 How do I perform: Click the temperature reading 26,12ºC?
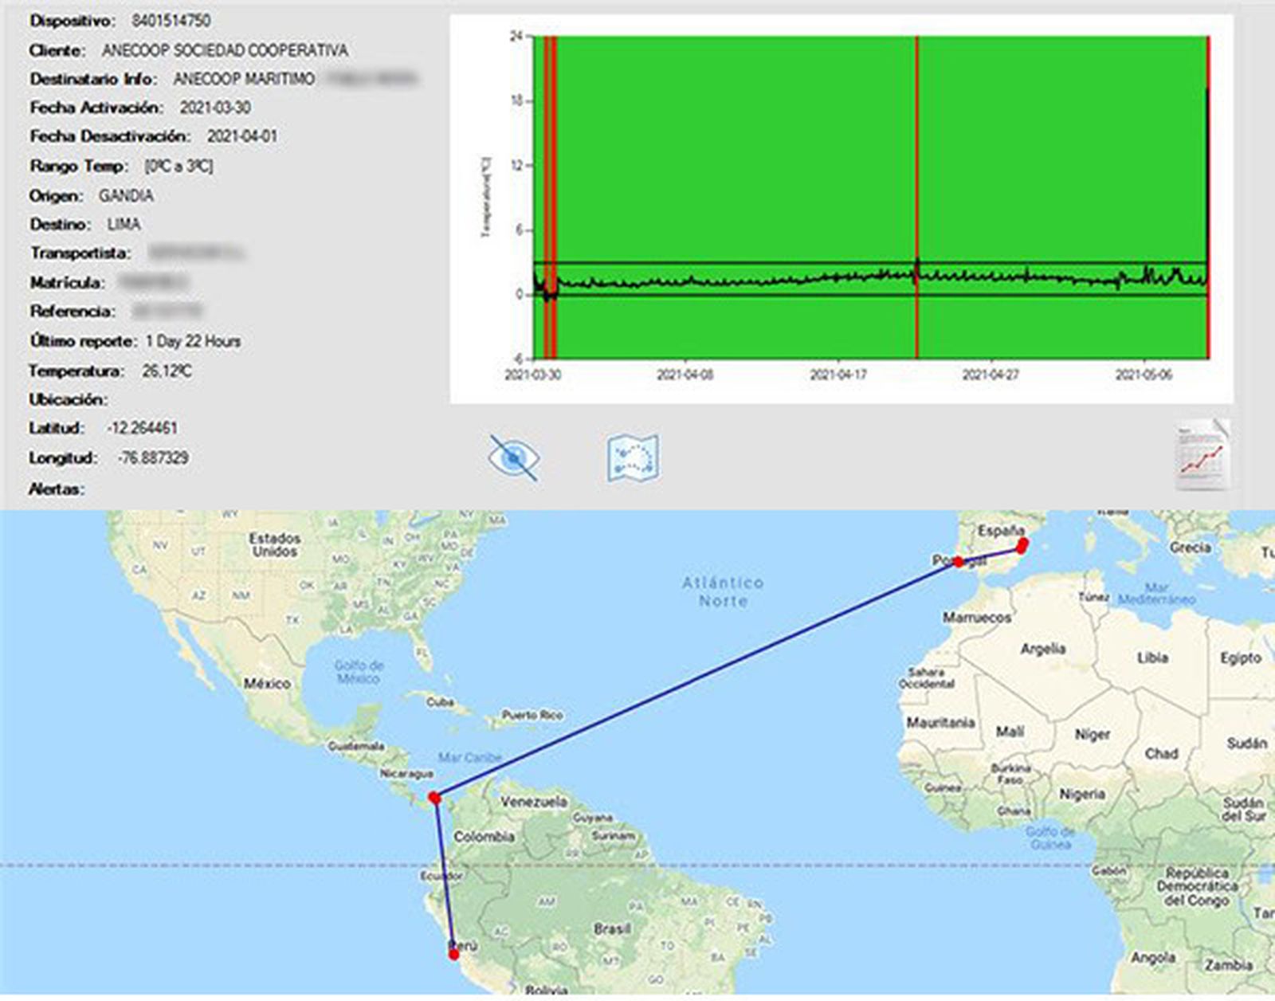[x=167, y=371]
